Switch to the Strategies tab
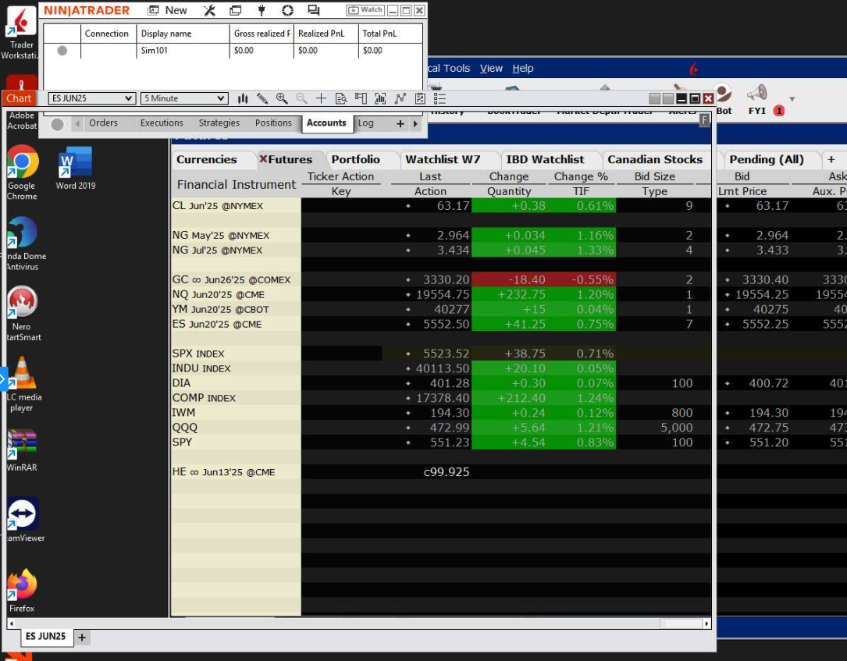The width and height of the screenshot is (847, 661). (x=219, y=123)
